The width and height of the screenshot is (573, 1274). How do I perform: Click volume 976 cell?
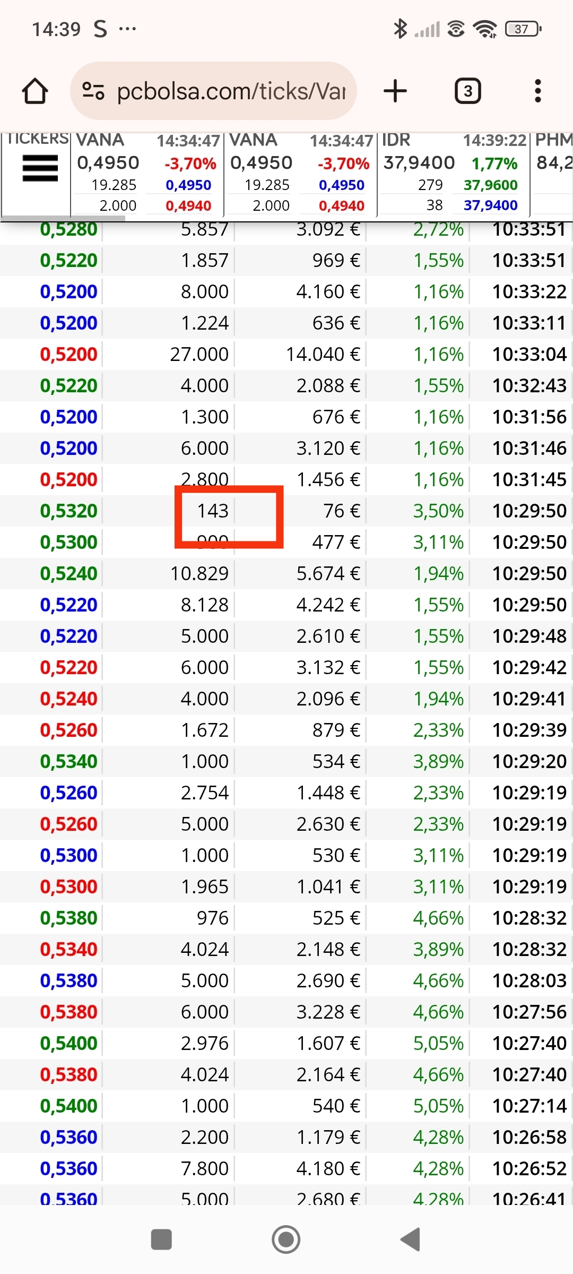coord(213,918)
